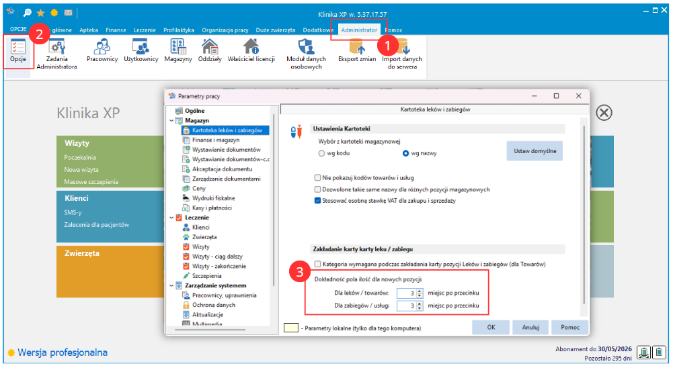Collapse Zarządzanie systemem tree node
Viewport: 673px width, 366px height.
point(171,285)
